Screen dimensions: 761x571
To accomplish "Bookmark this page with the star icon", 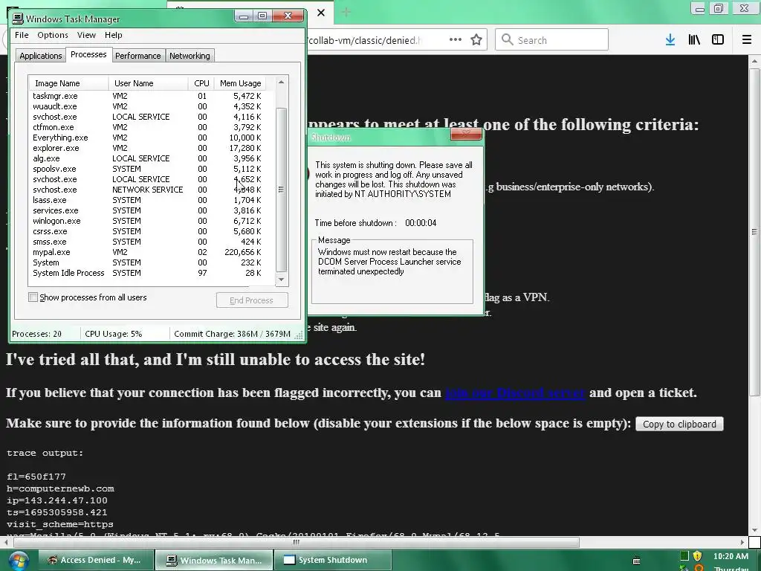I will 476,40.
